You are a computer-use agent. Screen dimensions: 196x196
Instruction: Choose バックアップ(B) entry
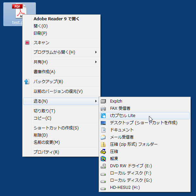click(x=61, y=82)
